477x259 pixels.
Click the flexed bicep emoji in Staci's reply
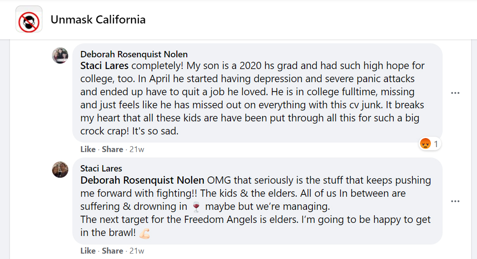click(x=144, y=234)
